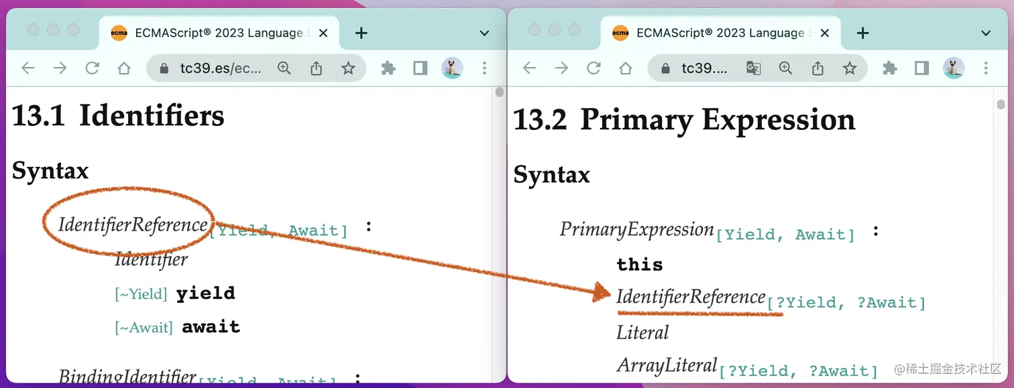This screenshot has width=1014, height=388.
Task: Bookmark page with star in right window
Action: 850,68
